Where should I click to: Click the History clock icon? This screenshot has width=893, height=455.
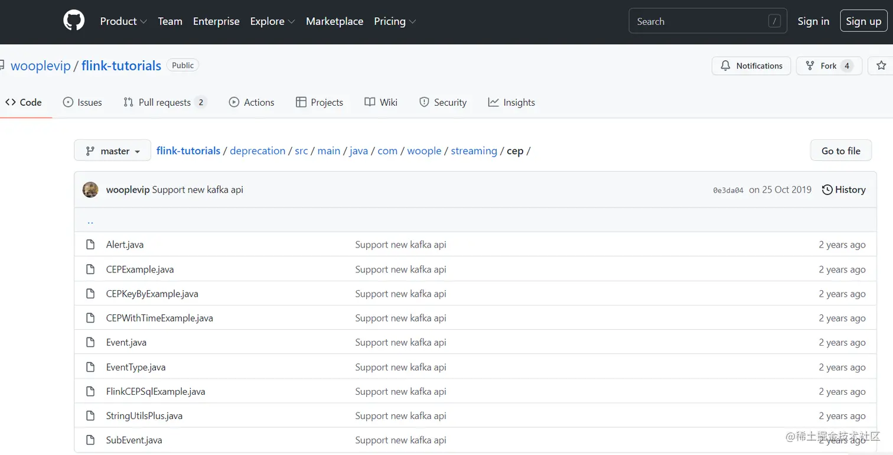tap(827, 190)
